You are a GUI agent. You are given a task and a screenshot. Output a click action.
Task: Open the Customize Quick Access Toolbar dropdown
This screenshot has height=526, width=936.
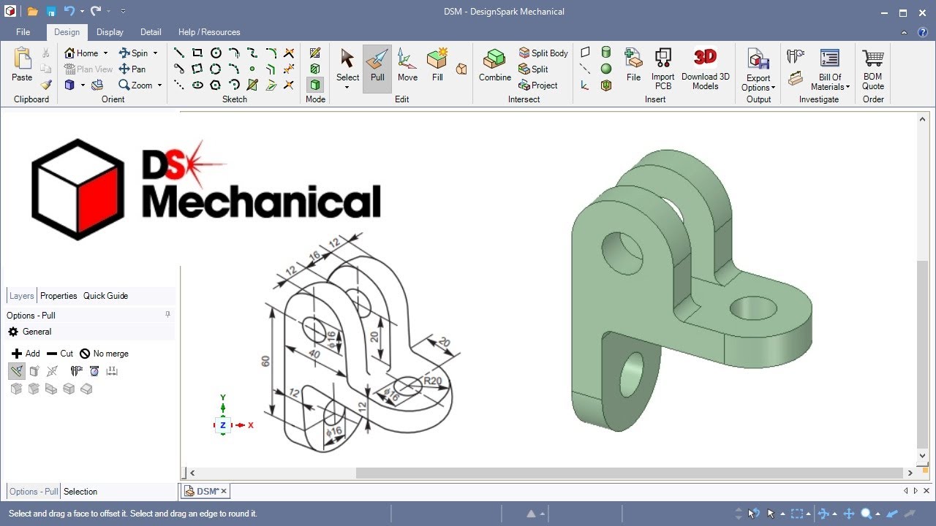[x=122, y=12]
